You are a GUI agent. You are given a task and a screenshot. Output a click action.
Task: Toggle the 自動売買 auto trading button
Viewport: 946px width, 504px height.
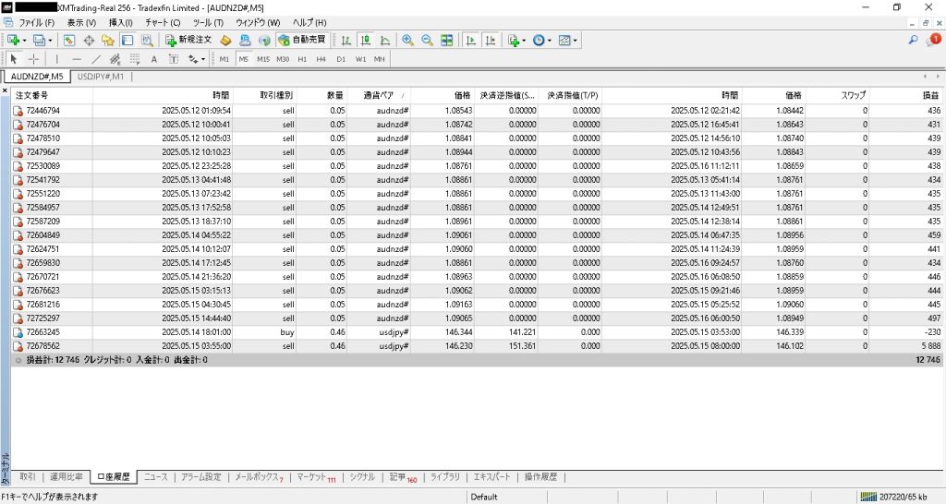click(302, 40)
